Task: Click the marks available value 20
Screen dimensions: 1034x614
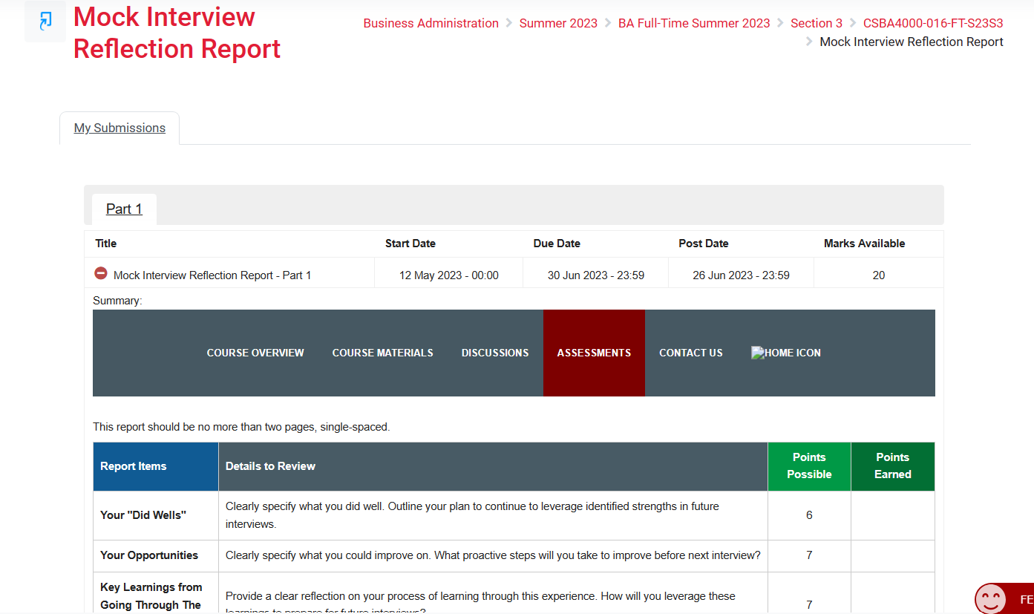Action: tap(879, 275)
